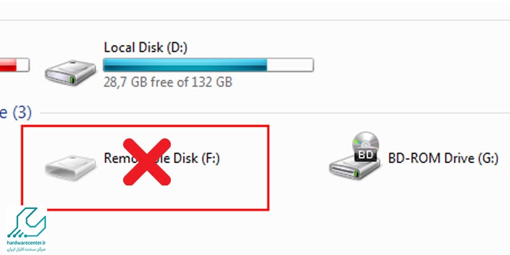Click the red capacity bar at the left edge
Image resolution: width=510 pixels, height=255 pixels.
coord(8,65)
